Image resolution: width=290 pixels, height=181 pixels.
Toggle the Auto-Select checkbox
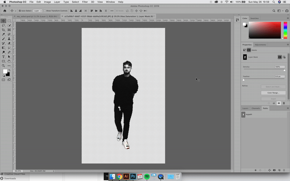(x=20, y=11)
